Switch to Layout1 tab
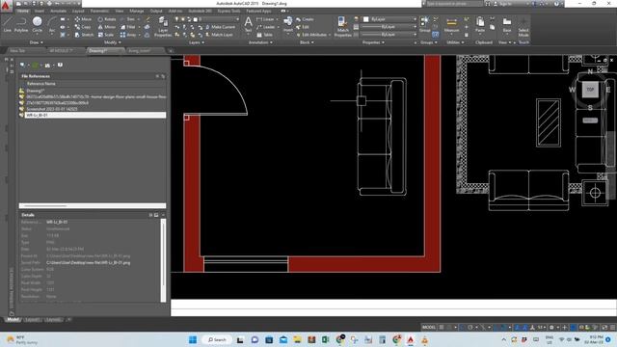The height and width of the screenshot is (347, 617). [32, 319]
